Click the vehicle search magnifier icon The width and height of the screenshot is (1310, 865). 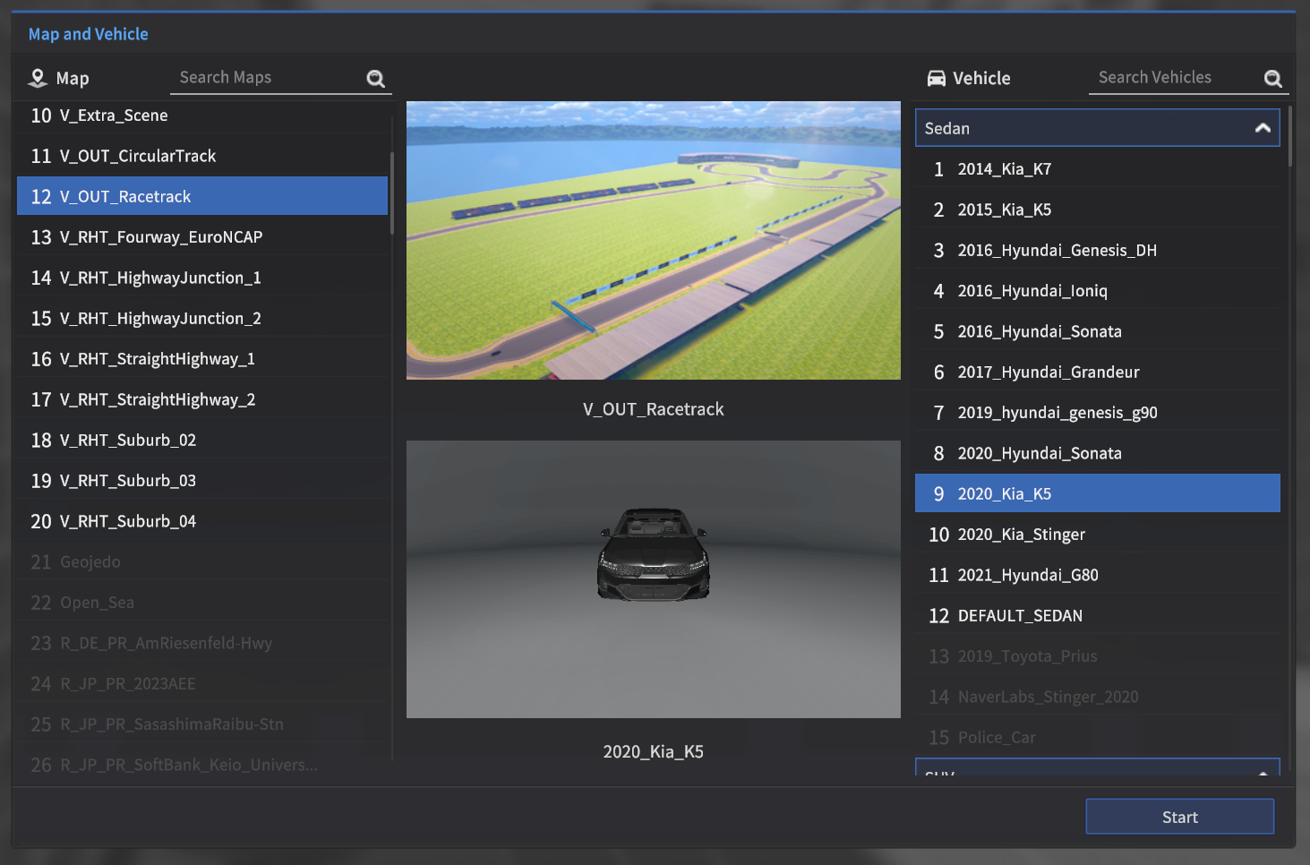[x=1272, y=79]
